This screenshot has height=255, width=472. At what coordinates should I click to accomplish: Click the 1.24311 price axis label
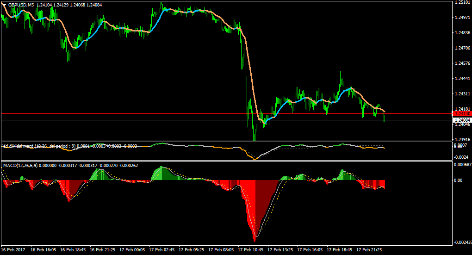pos(463,94)
